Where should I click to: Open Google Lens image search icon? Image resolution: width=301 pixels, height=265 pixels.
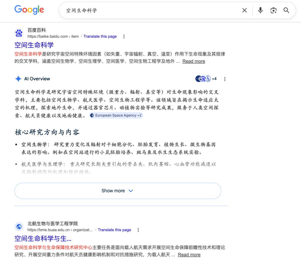[x=273, y=11]
